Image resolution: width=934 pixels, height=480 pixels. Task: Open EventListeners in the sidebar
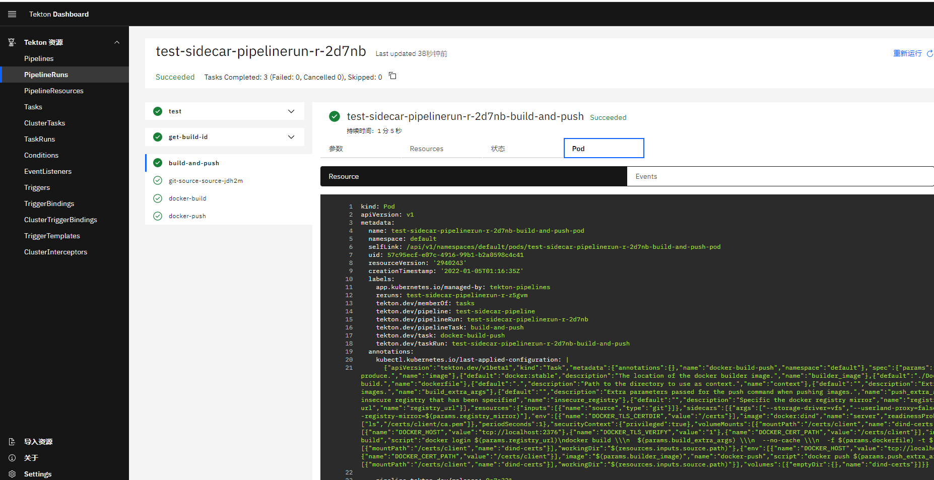[x=64, y=171]
